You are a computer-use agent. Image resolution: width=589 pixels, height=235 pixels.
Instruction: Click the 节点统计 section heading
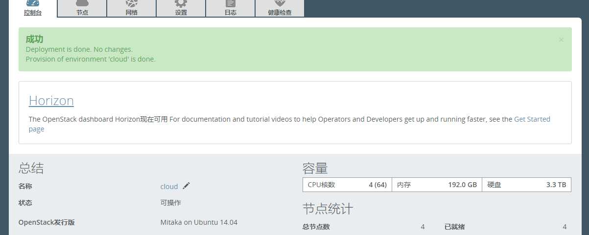pos(328,209)
